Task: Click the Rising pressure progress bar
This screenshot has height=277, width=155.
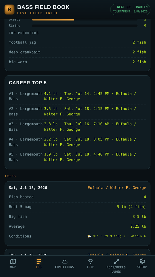Action: tap(84, 26)
